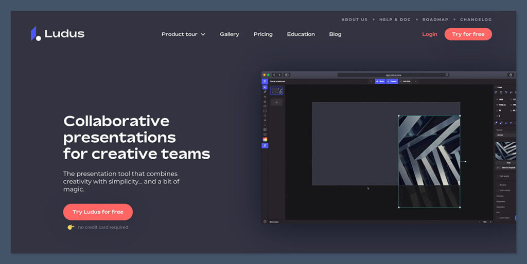Click the selected architecture image on the canvas
Screen dimensions: 527x264
pyautogui.click(x=429, y=161)
